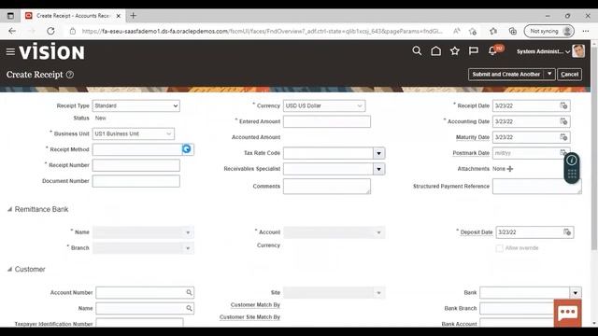Image resolution: width=598 pixels, height=336 pixels.
Task: Click Customer Site Match By link label
Action: pyautogui.click(x=249, y=317)
